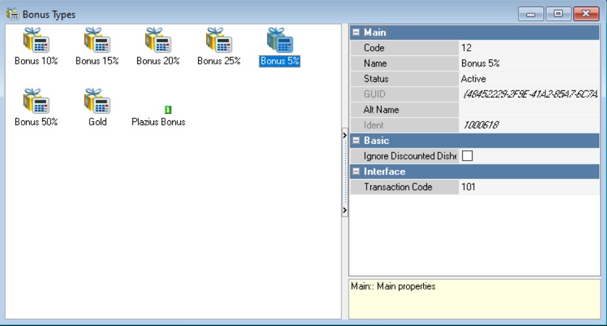The image size is (607, 326).
Task: Select the Bonus 10% gift icon
Action: tap(36, 40)
